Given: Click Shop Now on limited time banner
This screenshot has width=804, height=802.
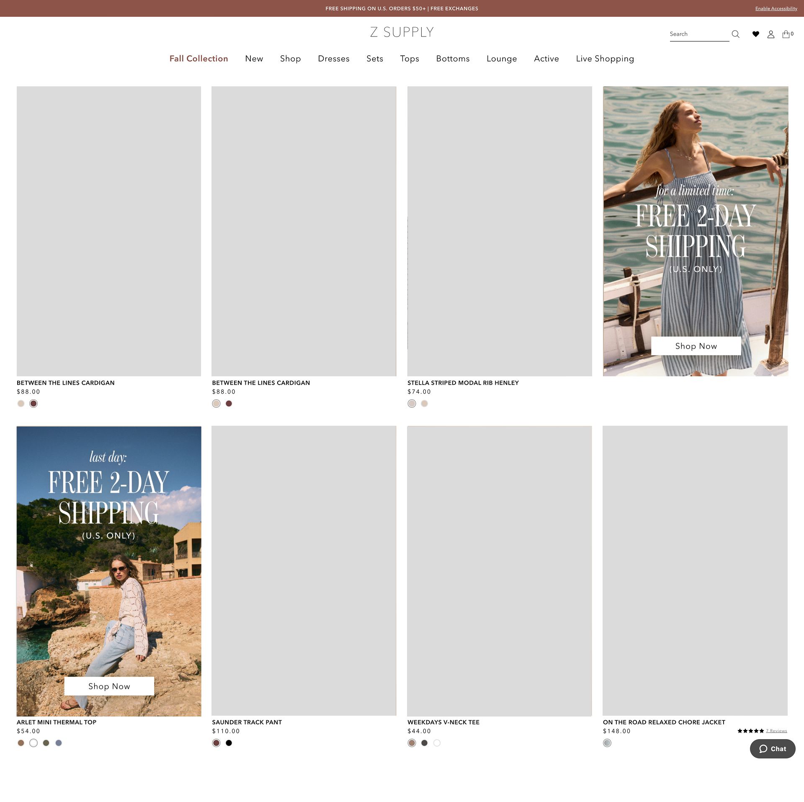Looking at the screenshot, I should tap(696, 346).
